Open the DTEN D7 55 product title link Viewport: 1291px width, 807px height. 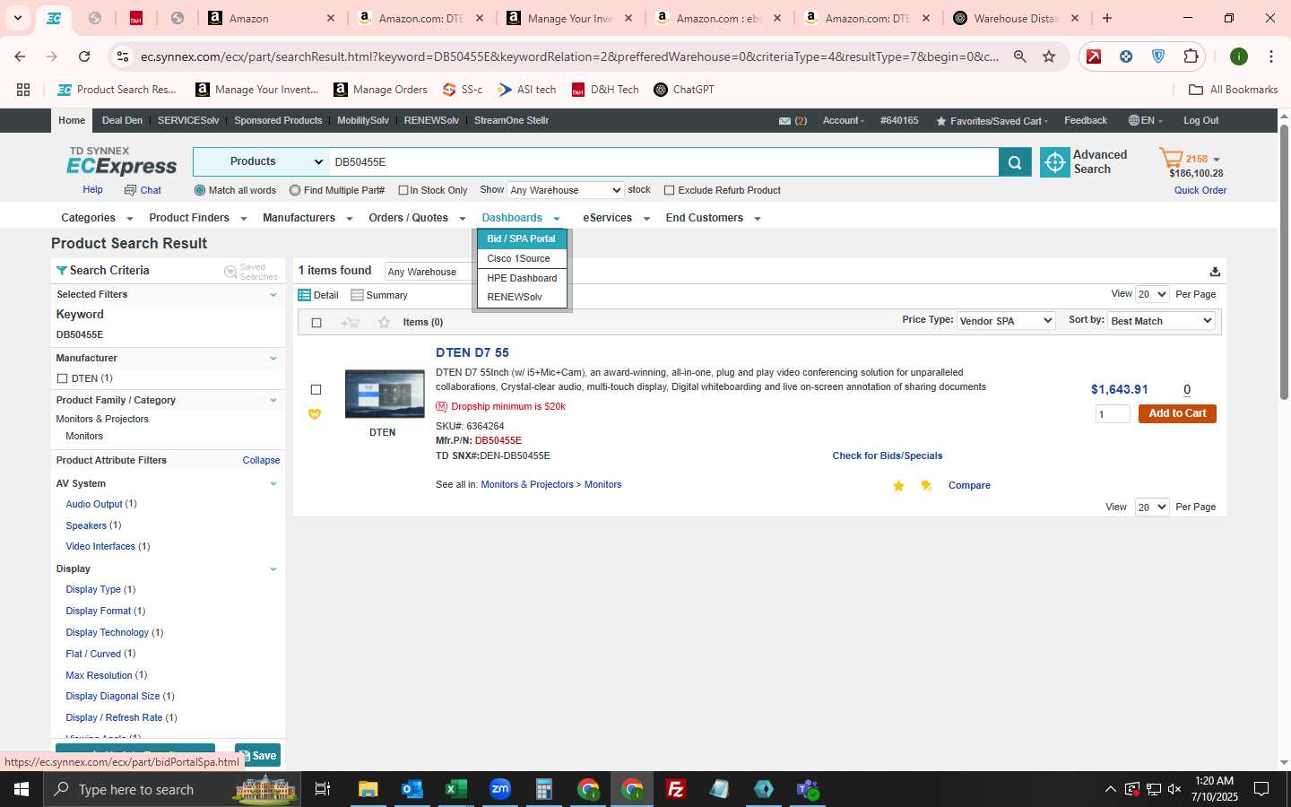[x=472, y=352]
